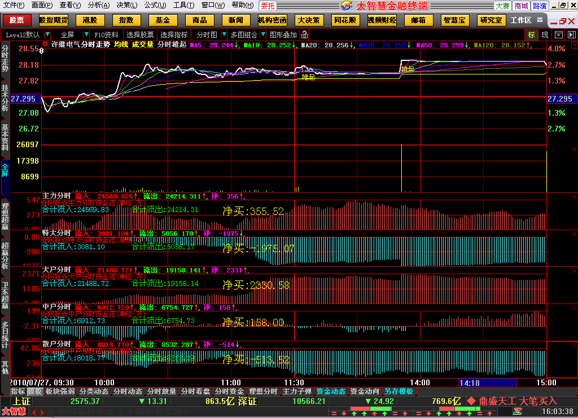
Task: Open the 新闻 news button
Action: coord(235,20)
